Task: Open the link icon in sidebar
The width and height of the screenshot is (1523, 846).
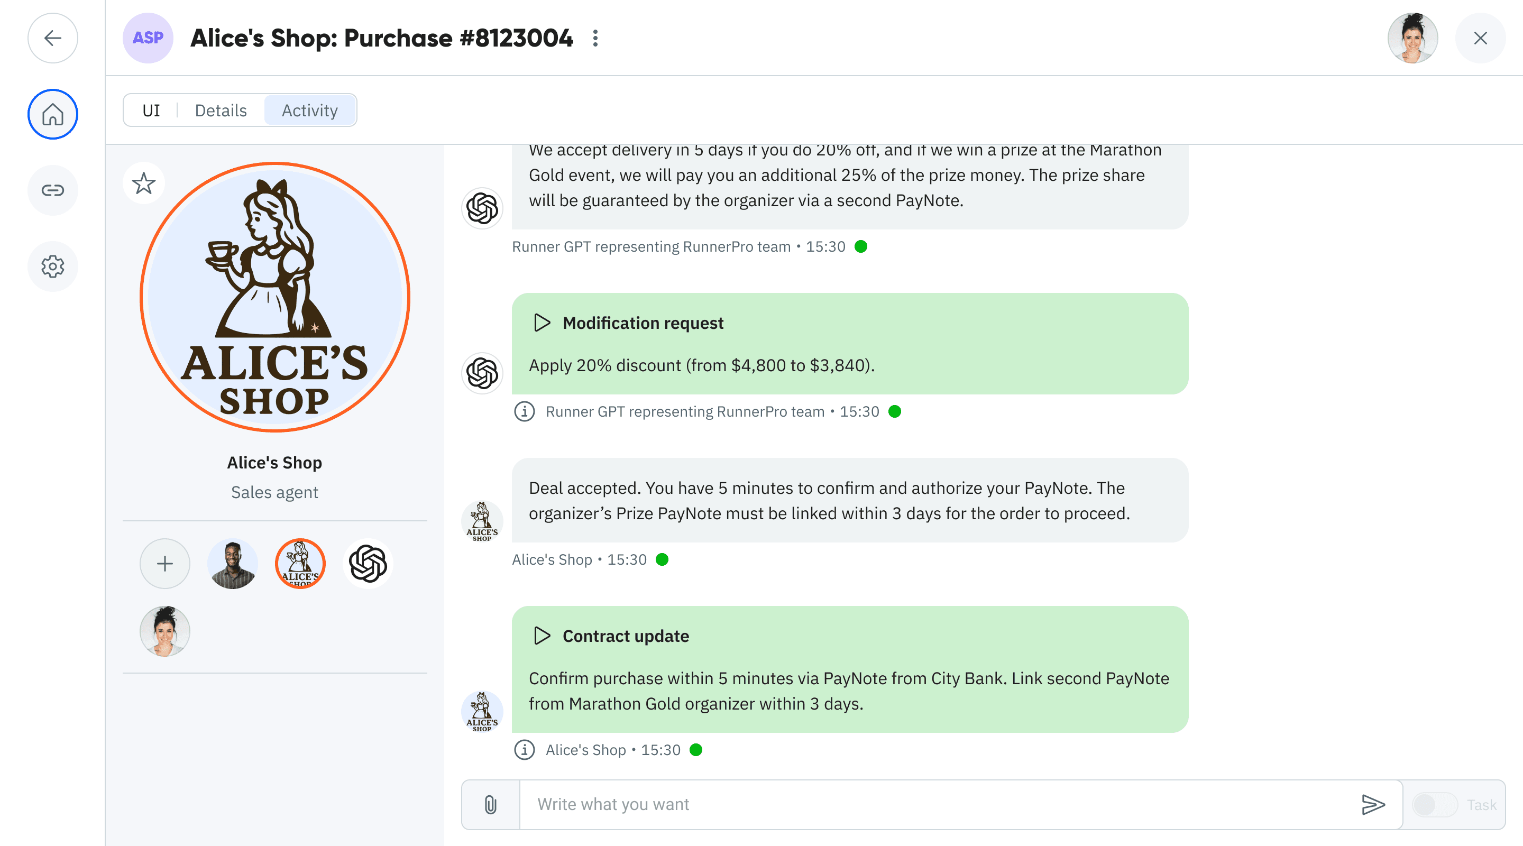Action: pos(53,190)
